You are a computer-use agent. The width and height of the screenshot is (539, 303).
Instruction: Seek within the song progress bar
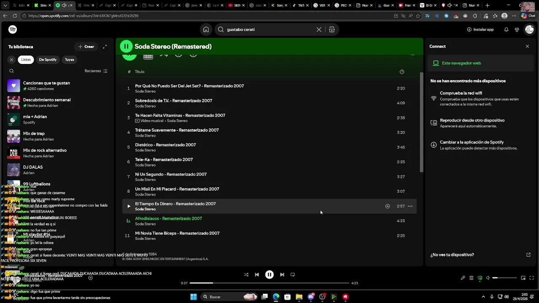[269, 283]
